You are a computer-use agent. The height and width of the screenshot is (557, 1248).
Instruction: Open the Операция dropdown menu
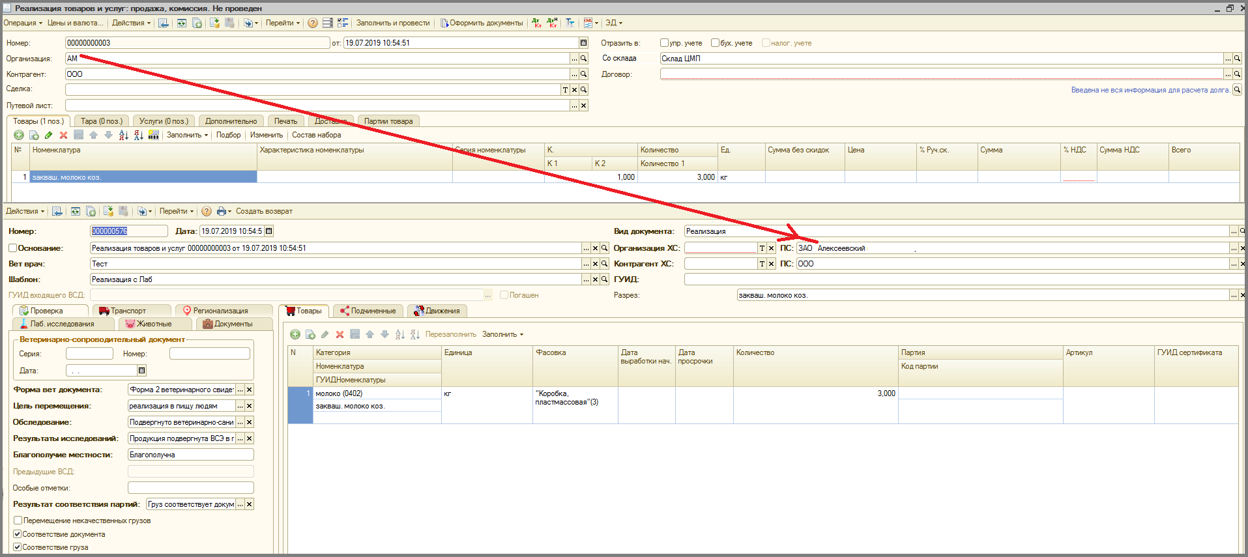[x=23, y=23]
